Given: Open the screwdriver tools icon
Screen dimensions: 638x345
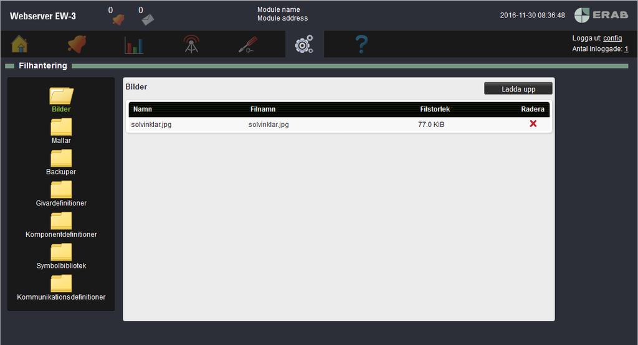Looking at the screenshot, I should tap(248, 44).
